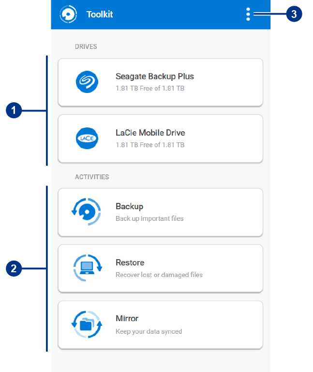Click the LaCie logo icon
The height and width of the screenshot is (372, 313).
(x=87, y=139)
